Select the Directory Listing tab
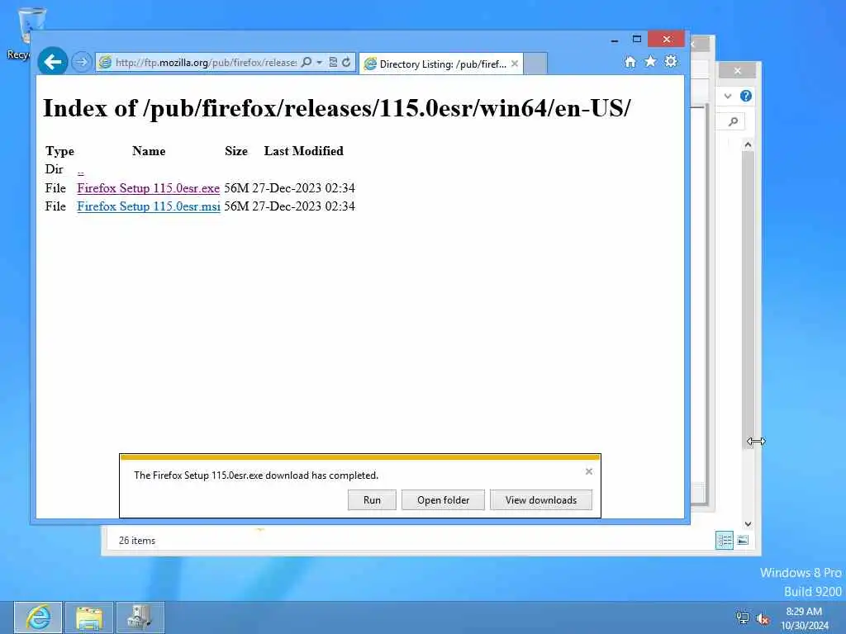Viewport: 846px width, 634px height. (x=440, y=64)
